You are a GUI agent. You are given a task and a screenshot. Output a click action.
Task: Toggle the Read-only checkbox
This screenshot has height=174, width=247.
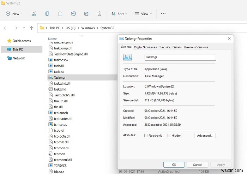(x=146, y=136)
